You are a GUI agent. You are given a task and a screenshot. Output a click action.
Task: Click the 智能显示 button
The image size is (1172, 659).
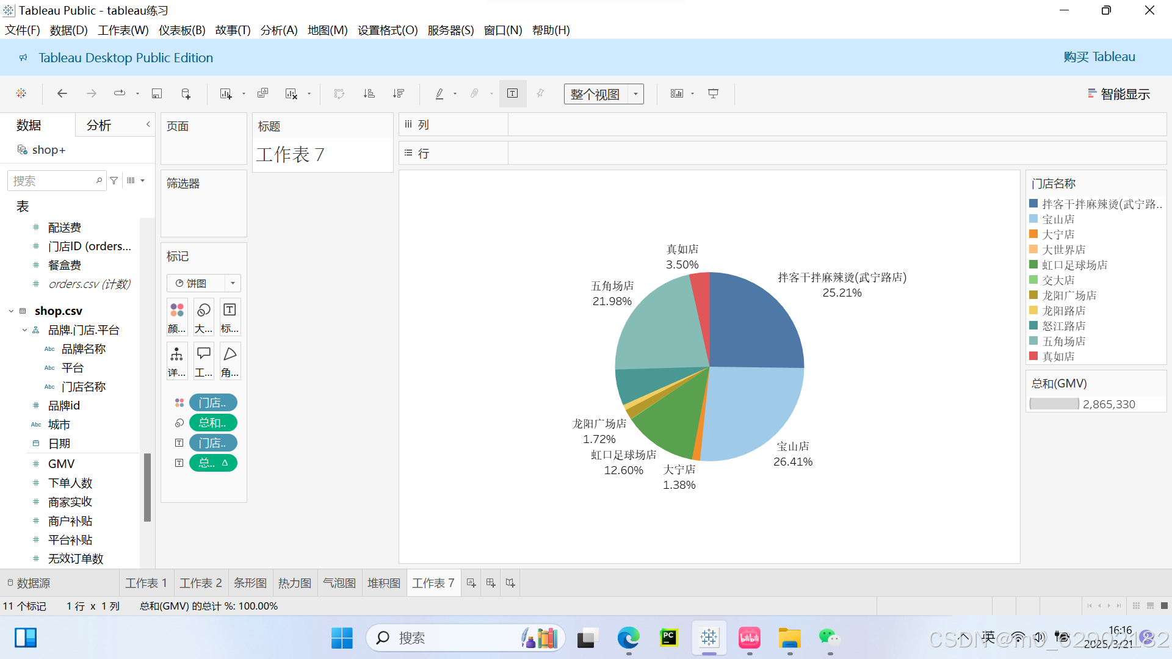click(x=1119, y=94)
